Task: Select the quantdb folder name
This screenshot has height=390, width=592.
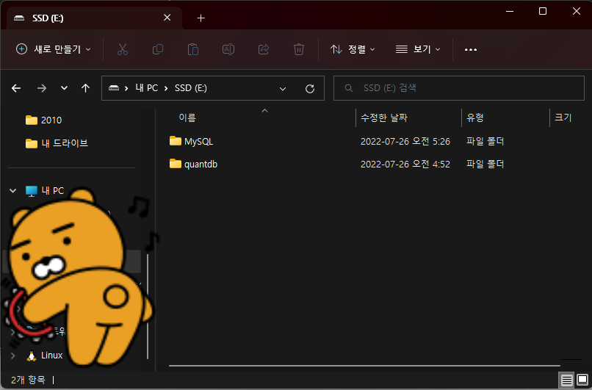Action: 201,165
